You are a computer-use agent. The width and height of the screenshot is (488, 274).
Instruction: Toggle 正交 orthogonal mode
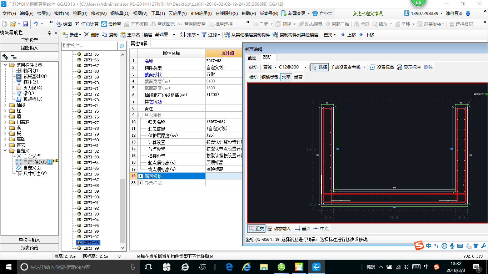click(256, 228)
